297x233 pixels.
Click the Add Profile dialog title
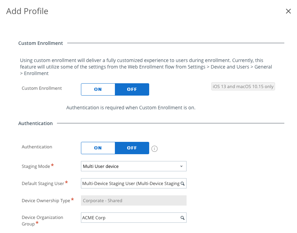click(27, 11)
